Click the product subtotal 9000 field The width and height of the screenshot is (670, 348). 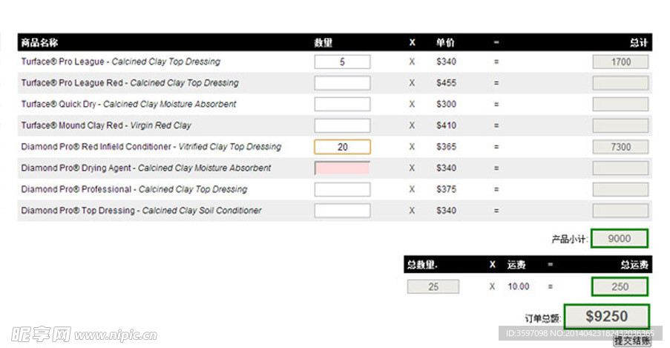click(620, 239)
